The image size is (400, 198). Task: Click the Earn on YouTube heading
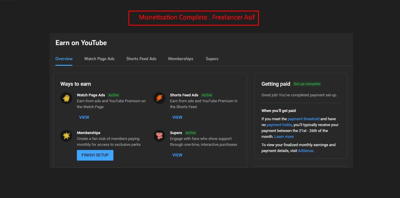point(81,43)
